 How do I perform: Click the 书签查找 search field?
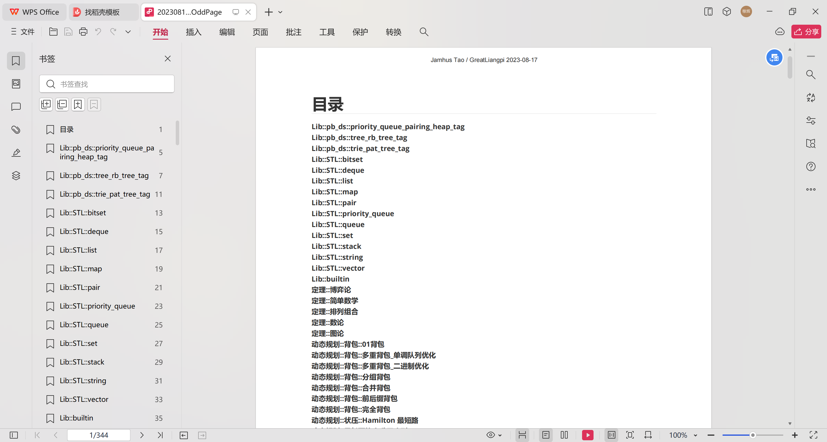107,84
